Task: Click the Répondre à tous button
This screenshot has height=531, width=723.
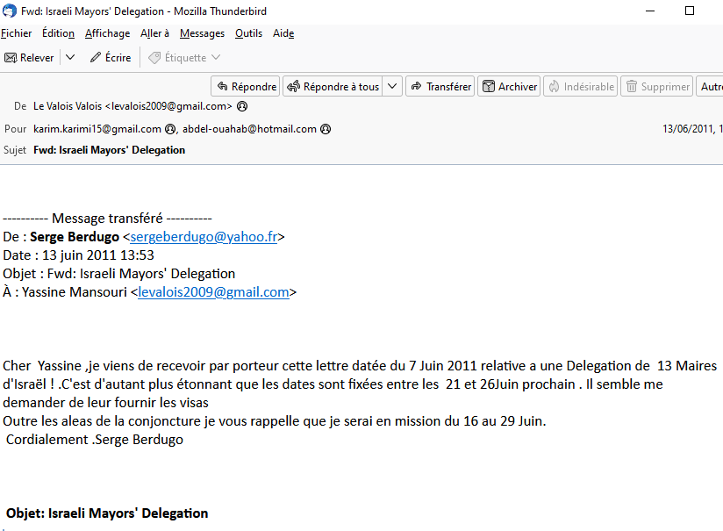Action: tap(333, 87)
